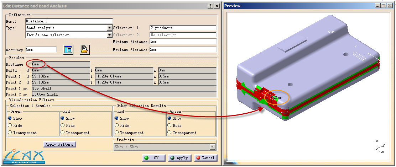
Task: Open the Inside one selection dropdown
Action: point(109,35)
